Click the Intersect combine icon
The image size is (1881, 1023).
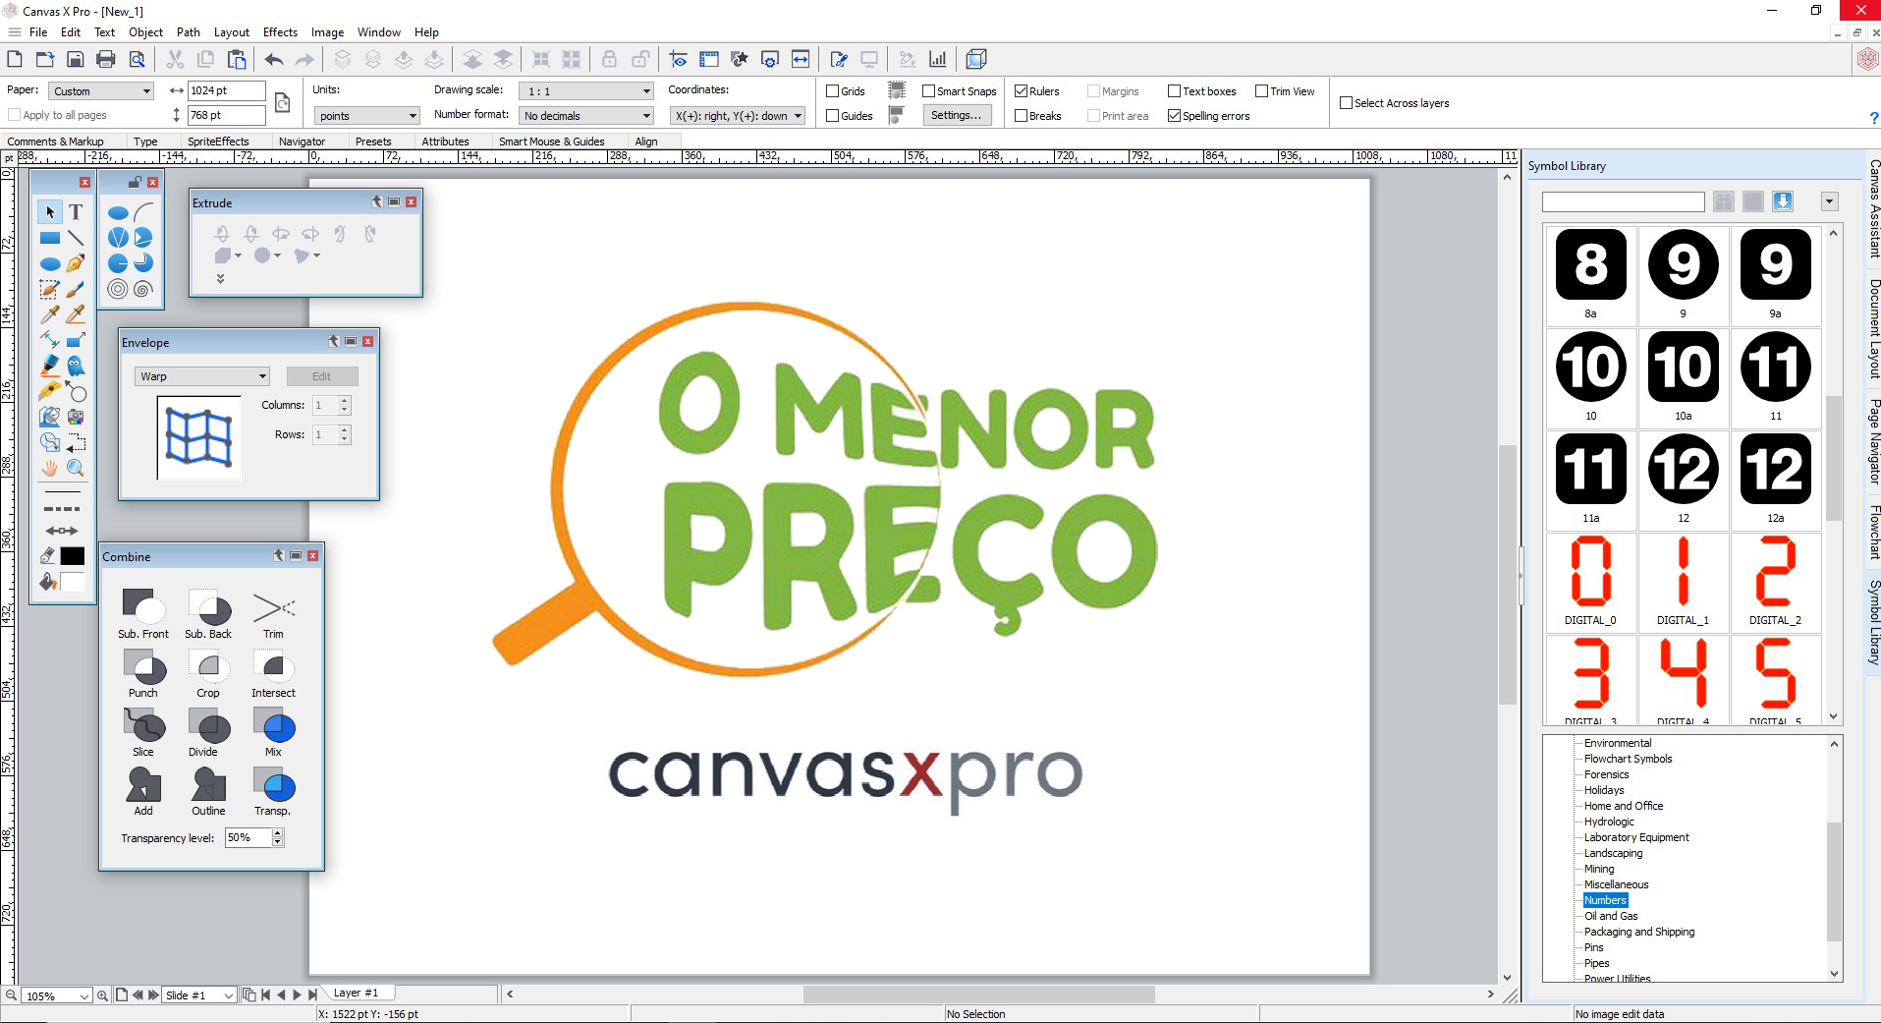274,666
